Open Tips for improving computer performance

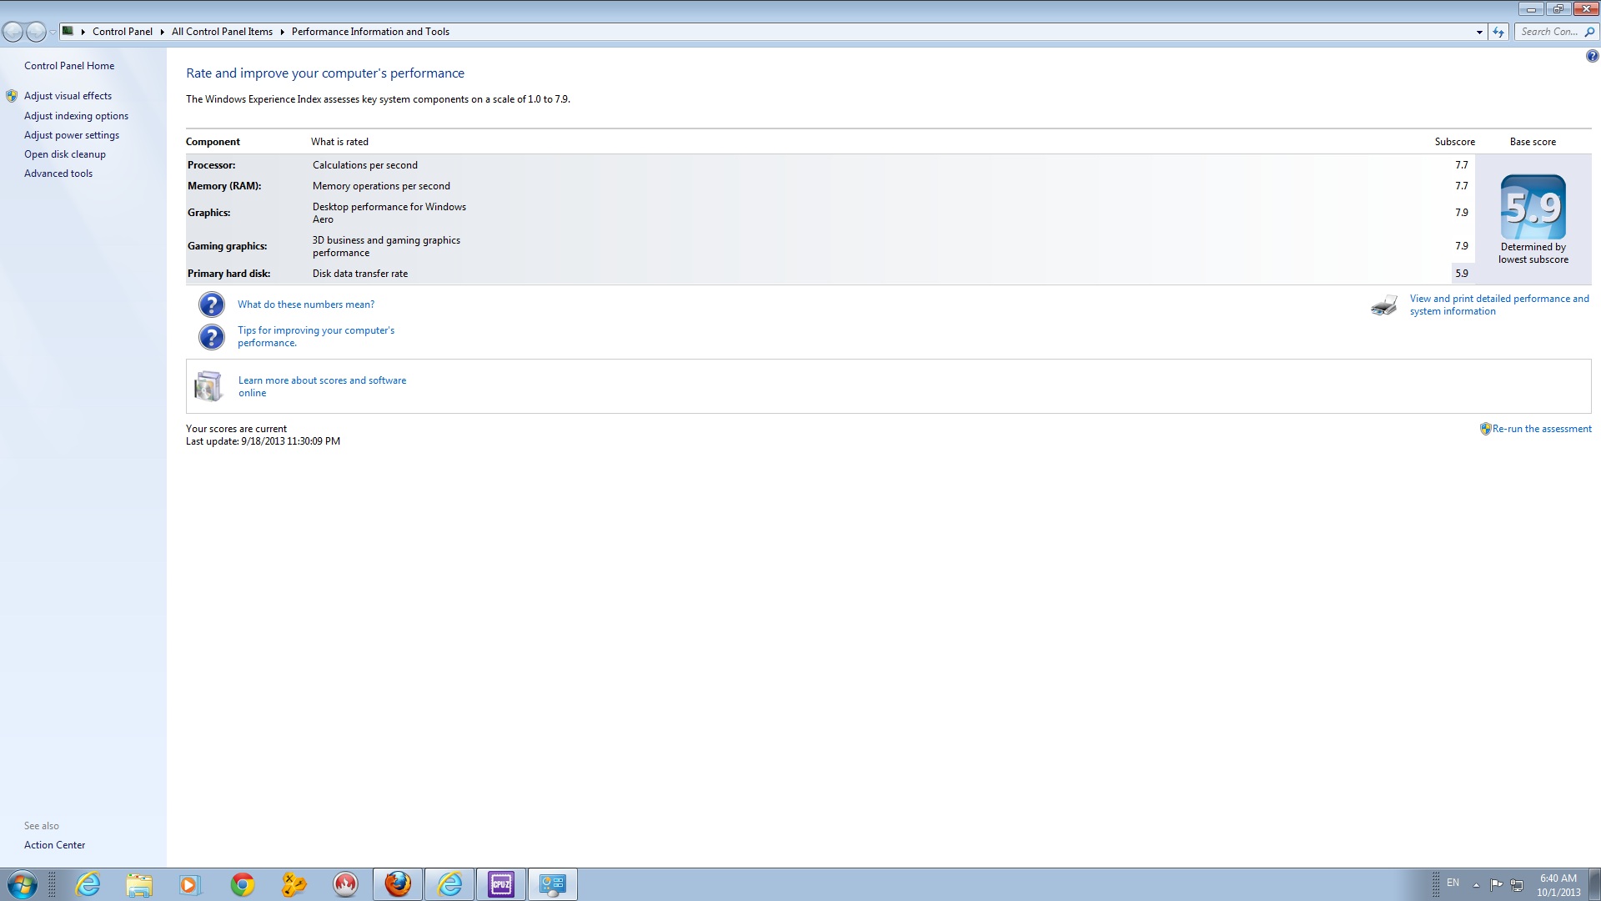point(315,335)
